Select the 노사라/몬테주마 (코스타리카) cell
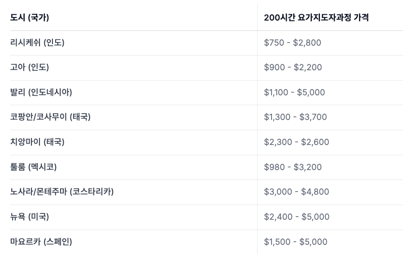The height and width of the screenshot is (256, 403). pyautogui.click(x=62, y=192)
